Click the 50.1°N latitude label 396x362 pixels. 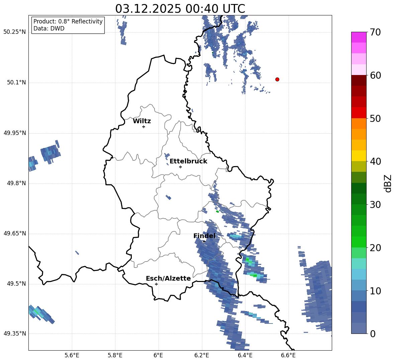17,82
